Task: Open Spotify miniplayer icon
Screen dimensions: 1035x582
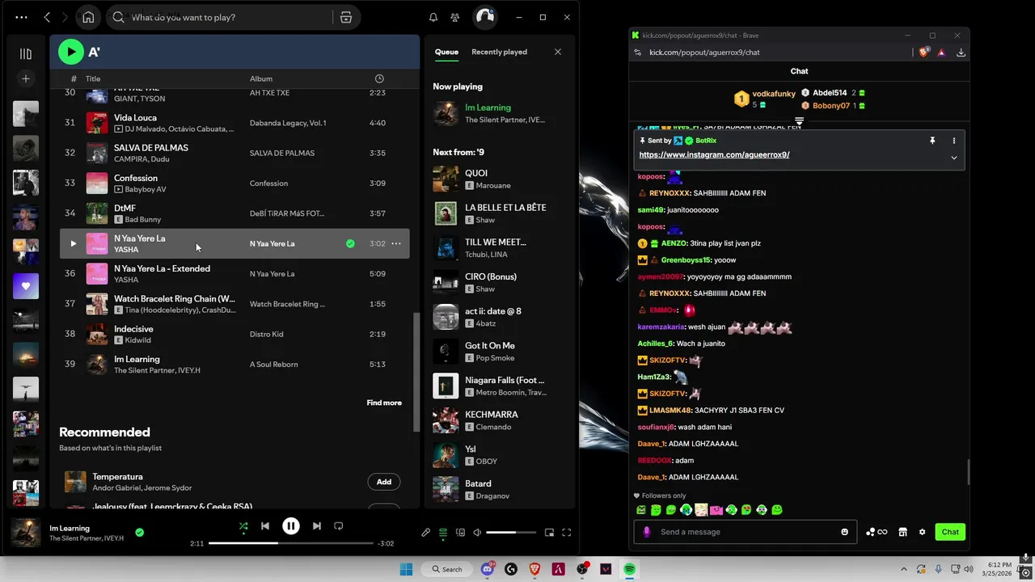Action: pos(549,533)
